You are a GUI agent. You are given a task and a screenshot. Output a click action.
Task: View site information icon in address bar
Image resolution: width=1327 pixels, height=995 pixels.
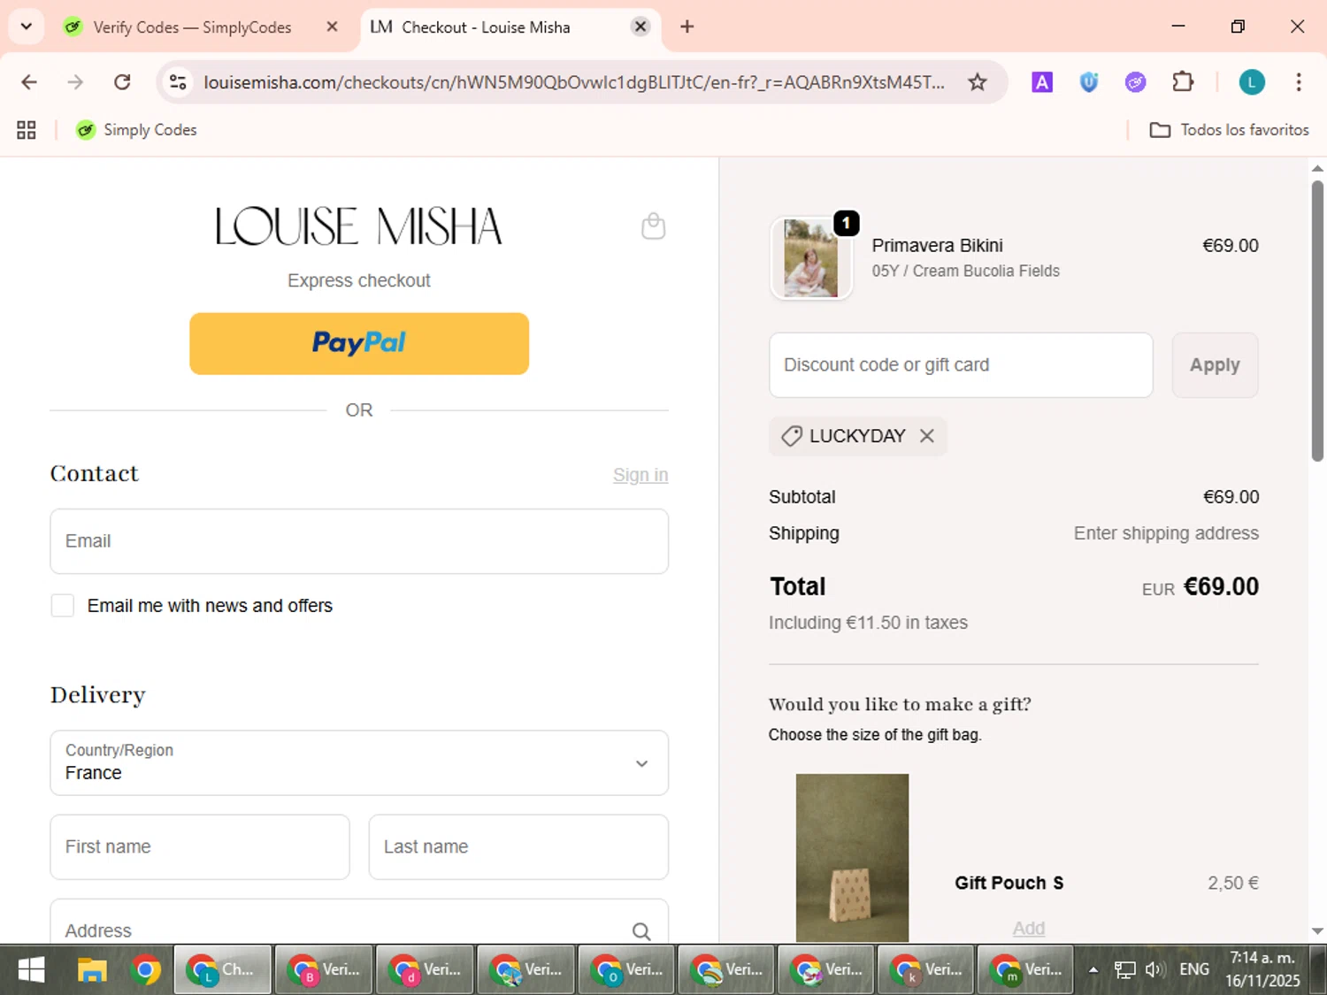[x=178, y=82]
